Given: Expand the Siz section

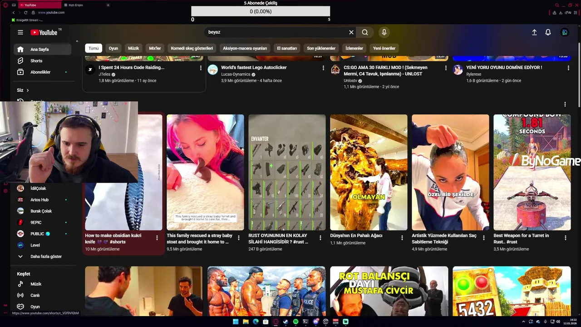Looking at the screenshot, I should 23,90.
